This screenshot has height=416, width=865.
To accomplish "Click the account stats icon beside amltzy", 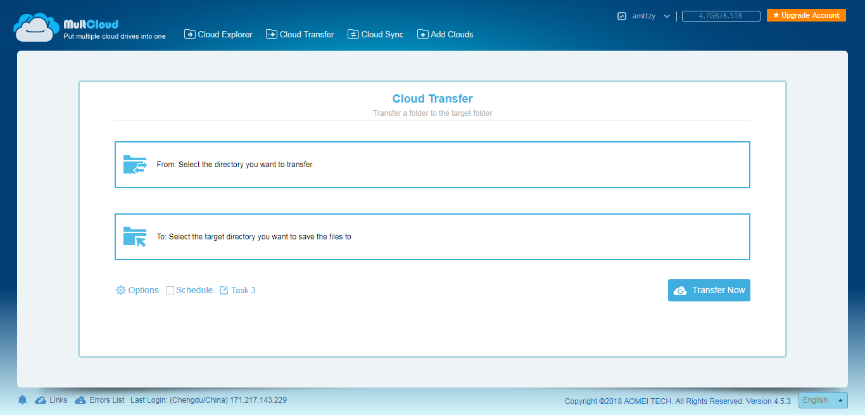I will coord(622,16).
